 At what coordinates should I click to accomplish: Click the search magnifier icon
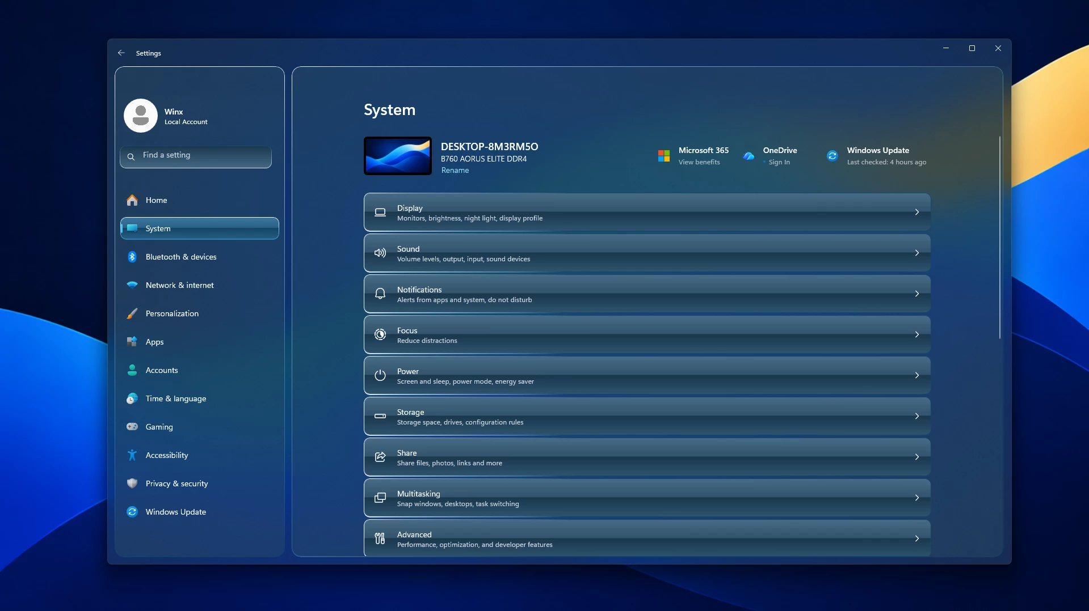click(x=131, y=156)
